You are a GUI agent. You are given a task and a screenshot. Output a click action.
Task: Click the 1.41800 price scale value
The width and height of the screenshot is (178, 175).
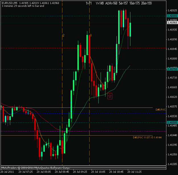point(172,59)
